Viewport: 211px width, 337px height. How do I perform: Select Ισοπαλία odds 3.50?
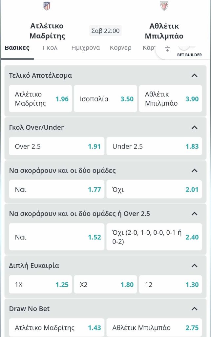pos(105,99)
